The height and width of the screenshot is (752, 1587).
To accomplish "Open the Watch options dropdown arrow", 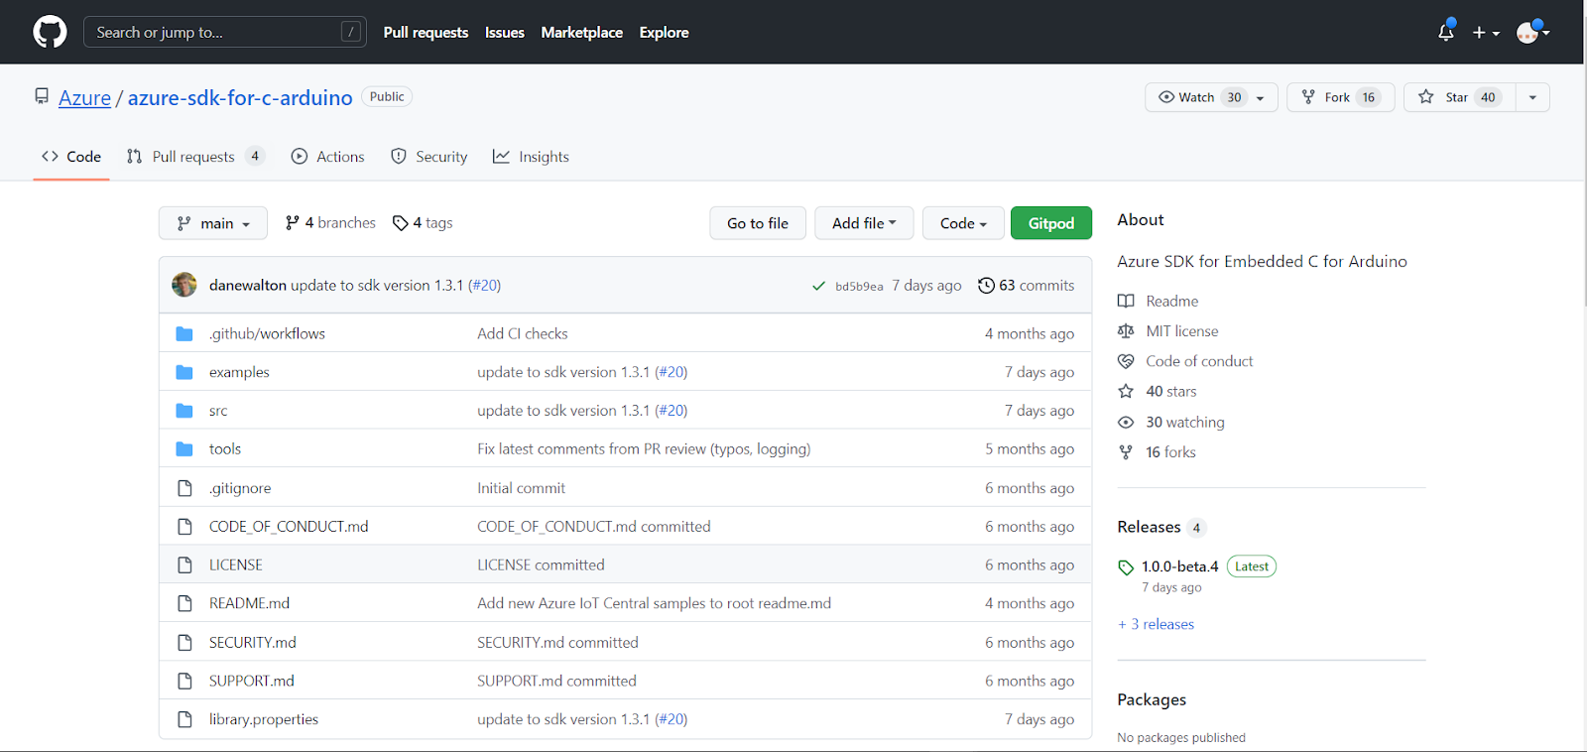I will (1261, 97).
